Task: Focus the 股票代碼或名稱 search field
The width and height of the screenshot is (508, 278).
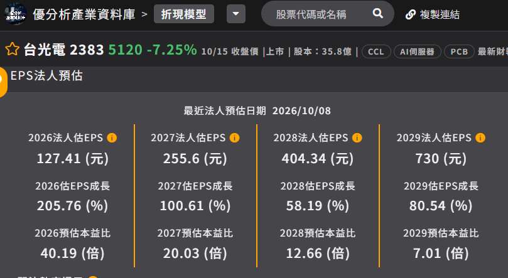Action: coord(328,14)
